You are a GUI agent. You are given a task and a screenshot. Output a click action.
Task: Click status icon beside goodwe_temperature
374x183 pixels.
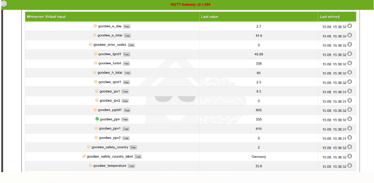pos(90,165)
